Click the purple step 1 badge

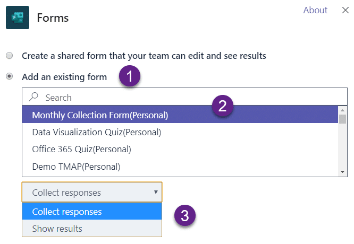129,77
